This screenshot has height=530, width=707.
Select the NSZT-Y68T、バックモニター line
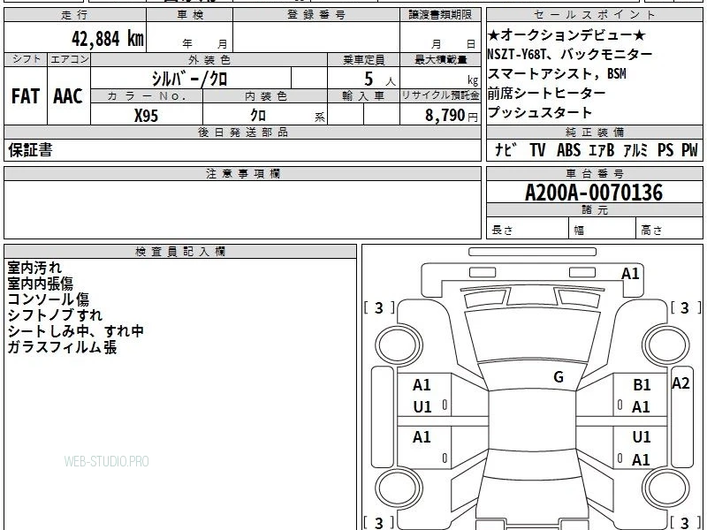[x=570, y=55]
